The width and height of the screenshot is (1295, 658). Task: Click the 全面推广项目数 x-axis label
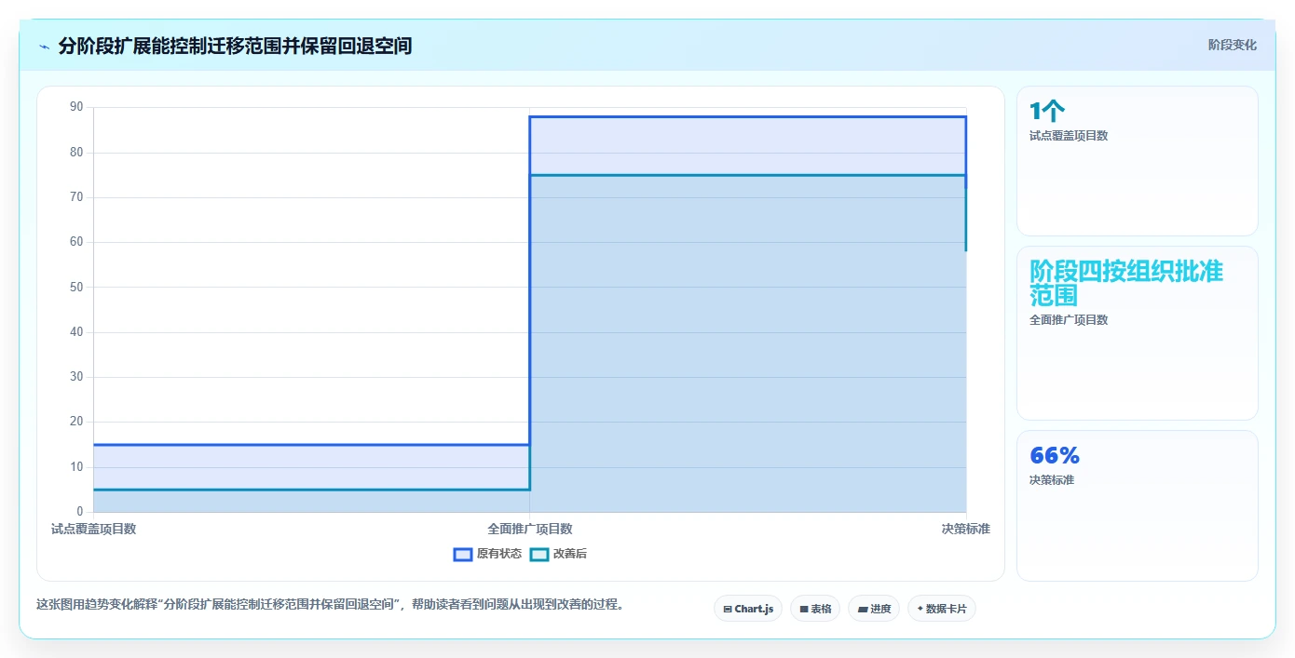[x=530, y=529]
